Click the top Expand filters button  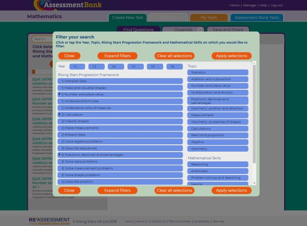coord(117,56)
